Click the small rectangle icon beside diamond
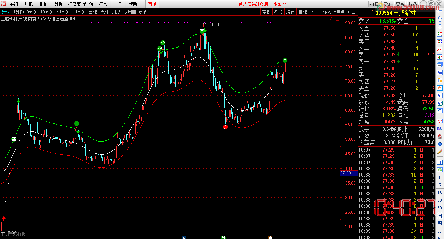This screenshot has height=239, width=444. (337, 19)
